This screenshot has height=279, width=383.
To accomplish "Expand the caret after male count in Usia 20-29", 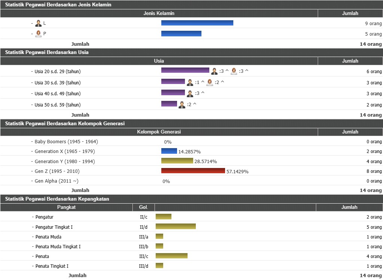I will (x=227, y=71).
